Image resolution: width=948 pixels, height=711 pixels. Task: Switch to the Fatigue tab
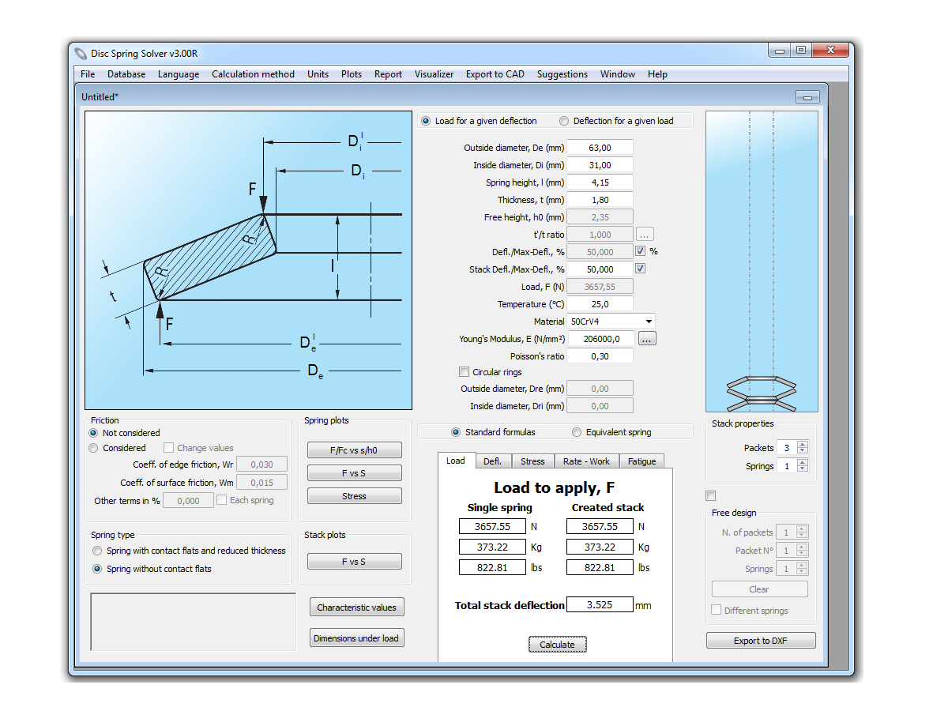pyautogui.click(x=641, y=461)
